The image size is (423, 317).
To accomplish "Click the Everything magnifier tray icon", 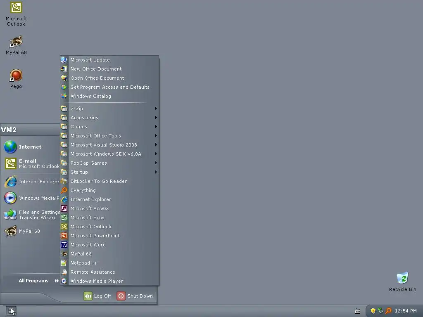I will tap(388, 311).
